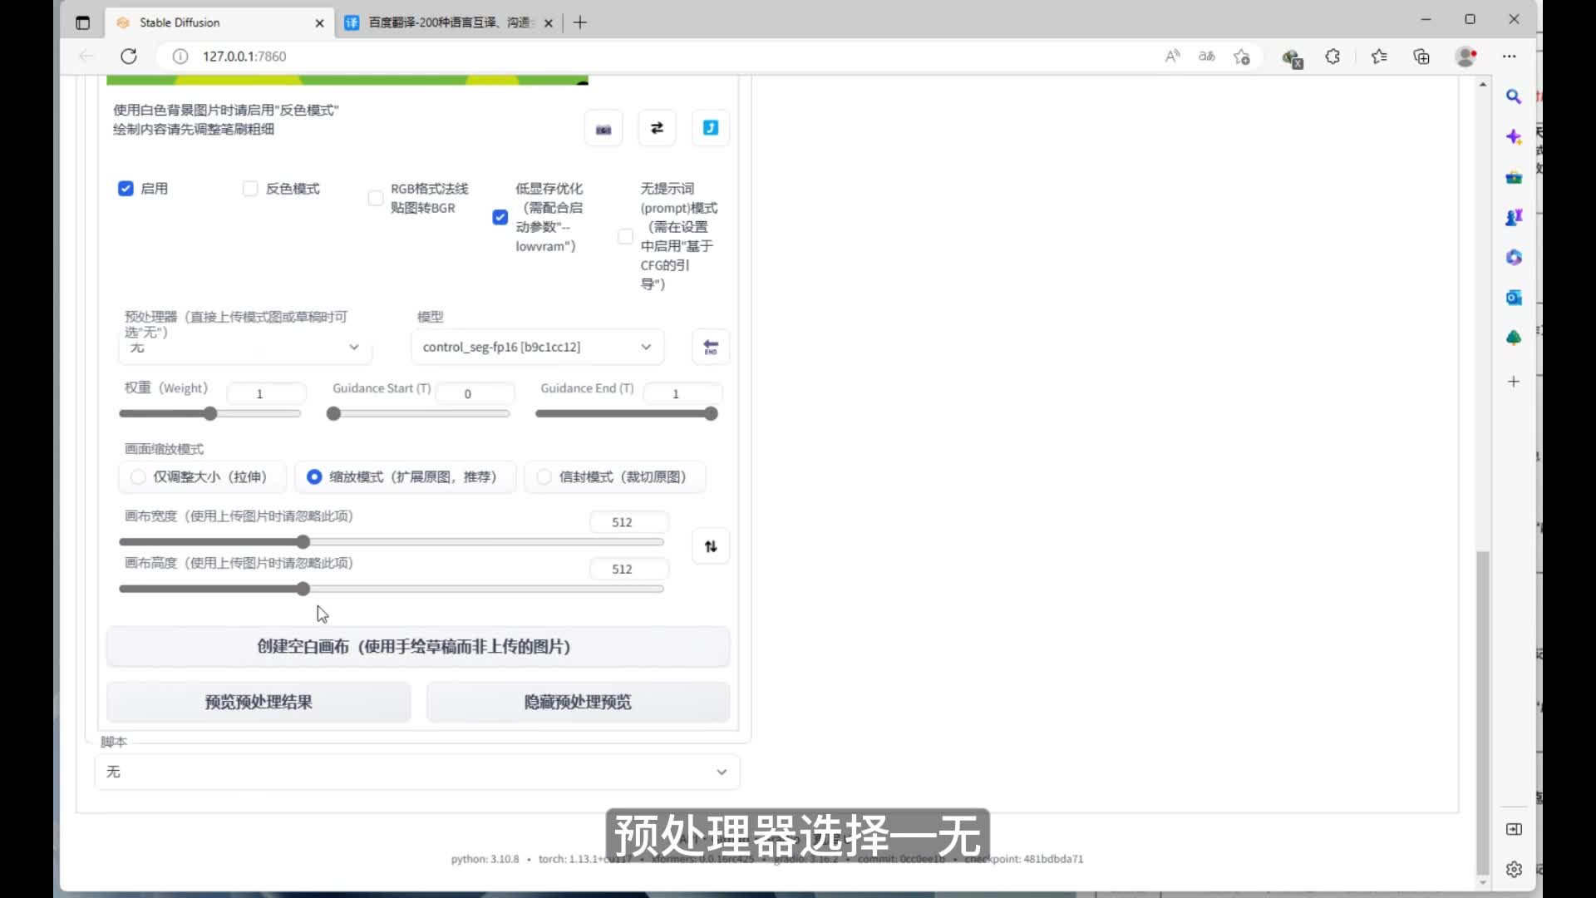Click the mirror webcam swap-arrows icon
The image size is (1596, 898).
(x=657, y=128)
